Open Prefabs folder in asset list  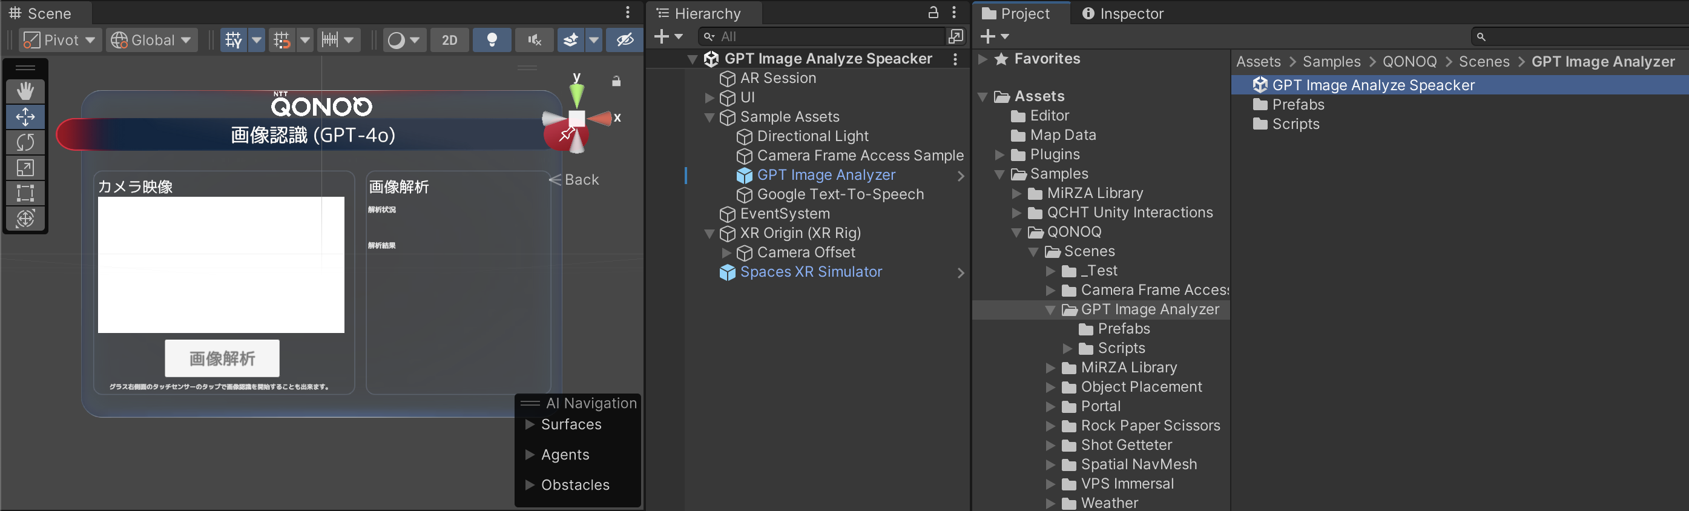[1297, 105]
